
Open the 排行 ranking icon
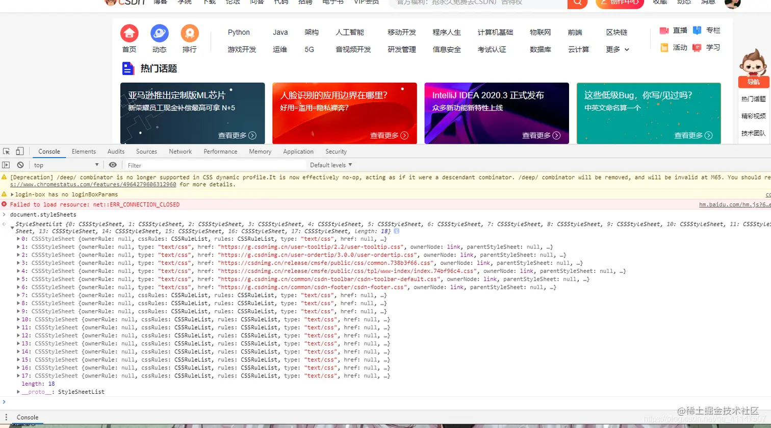coord(190,34)
